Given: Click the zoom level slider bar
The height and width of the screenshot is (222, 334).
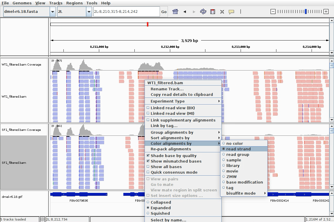Looking at the screenshot, I should coord(299,12).
